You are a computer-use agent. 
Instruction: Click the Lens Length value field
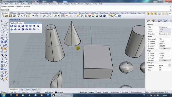pos(165,39)
